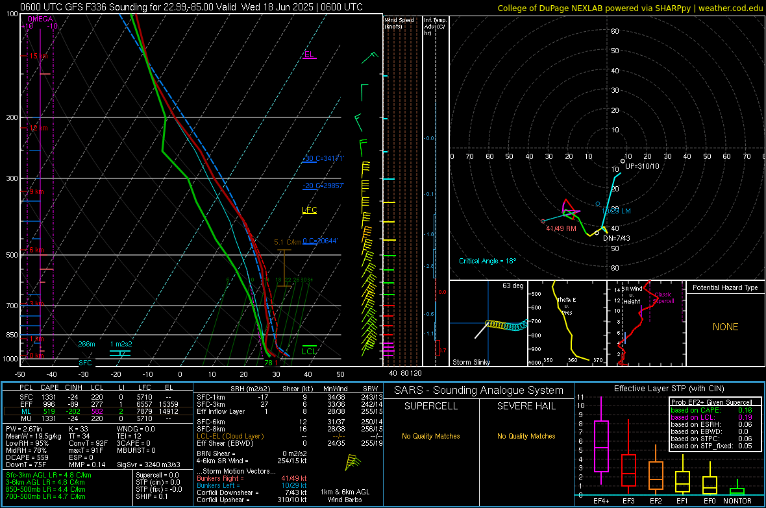Viewport: 766px width, 508px height.
Task: Click the UP=310/10 hodograph marker
Action: (642, 166)
